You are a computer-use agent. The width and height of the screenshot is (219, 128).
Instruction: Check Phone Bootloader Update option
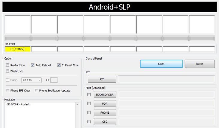(36, 90)
